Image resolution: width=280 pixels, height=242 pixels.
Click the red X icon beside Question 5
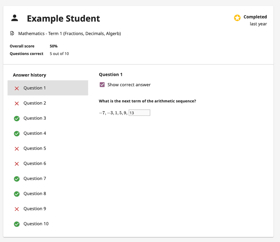tap(17, 148)
